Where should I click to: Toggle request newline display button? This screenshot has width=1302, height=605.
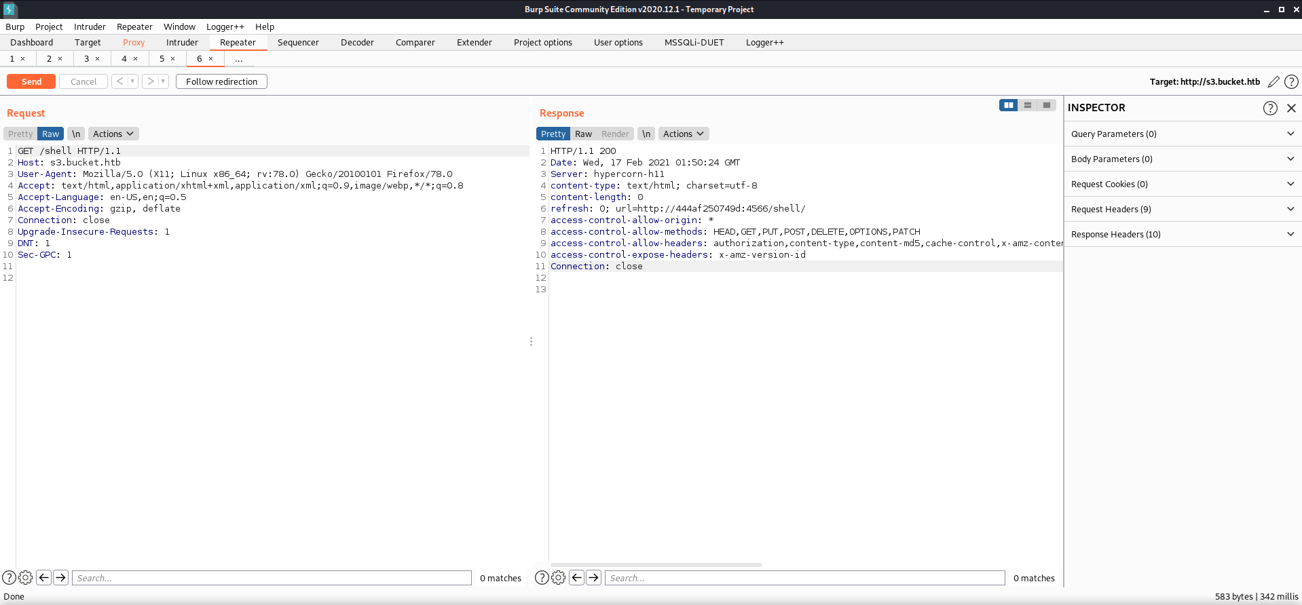pyautogui.click(x=76, y=134)
